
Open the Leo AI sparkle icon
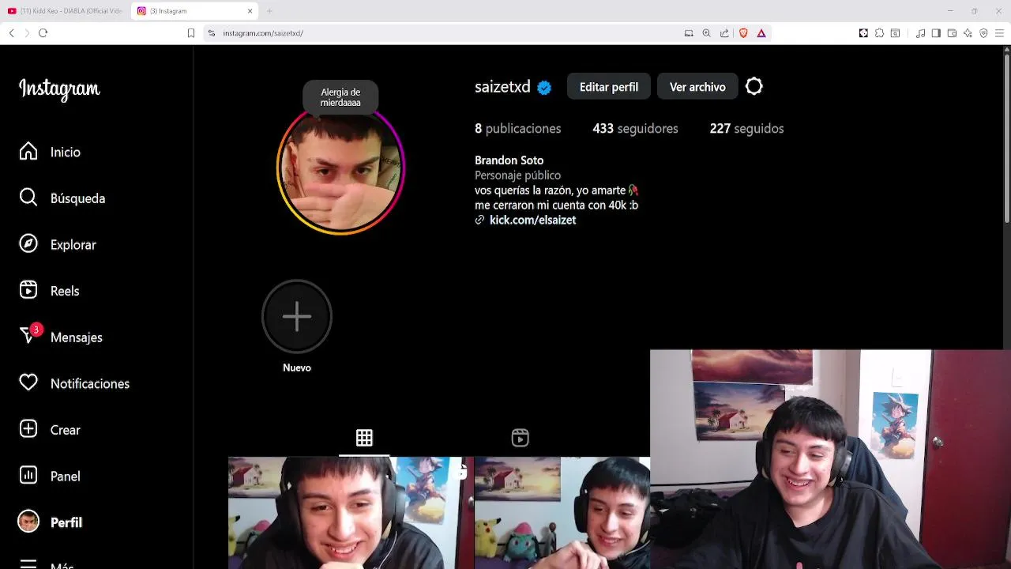click(968, 33)
